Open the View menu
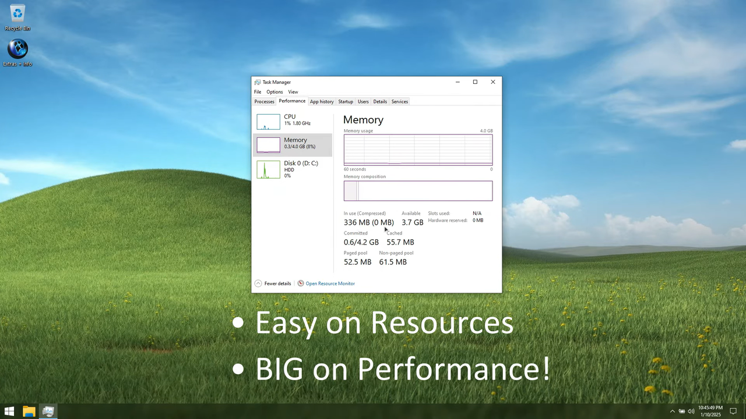Image resolution: width=746 pixels, height=419 pixels. [293, 92]
